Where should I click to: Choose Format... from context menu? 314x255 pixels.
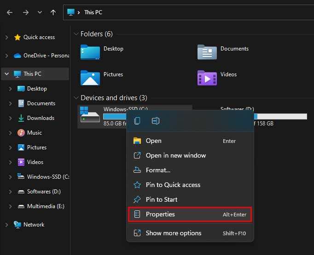[x=190, y=170]
